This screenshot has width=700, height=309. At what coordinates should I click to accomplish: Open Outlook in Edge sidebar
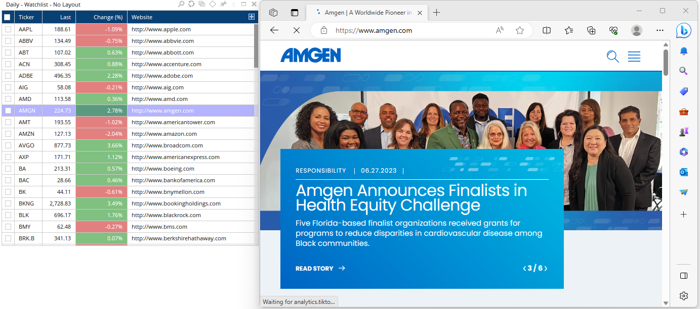(x=684, y=172)
